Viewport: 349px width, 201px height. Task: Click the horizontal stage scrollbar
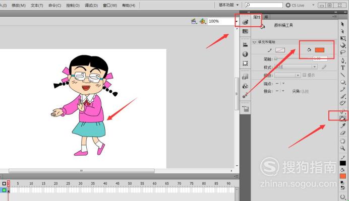point(82,171)
